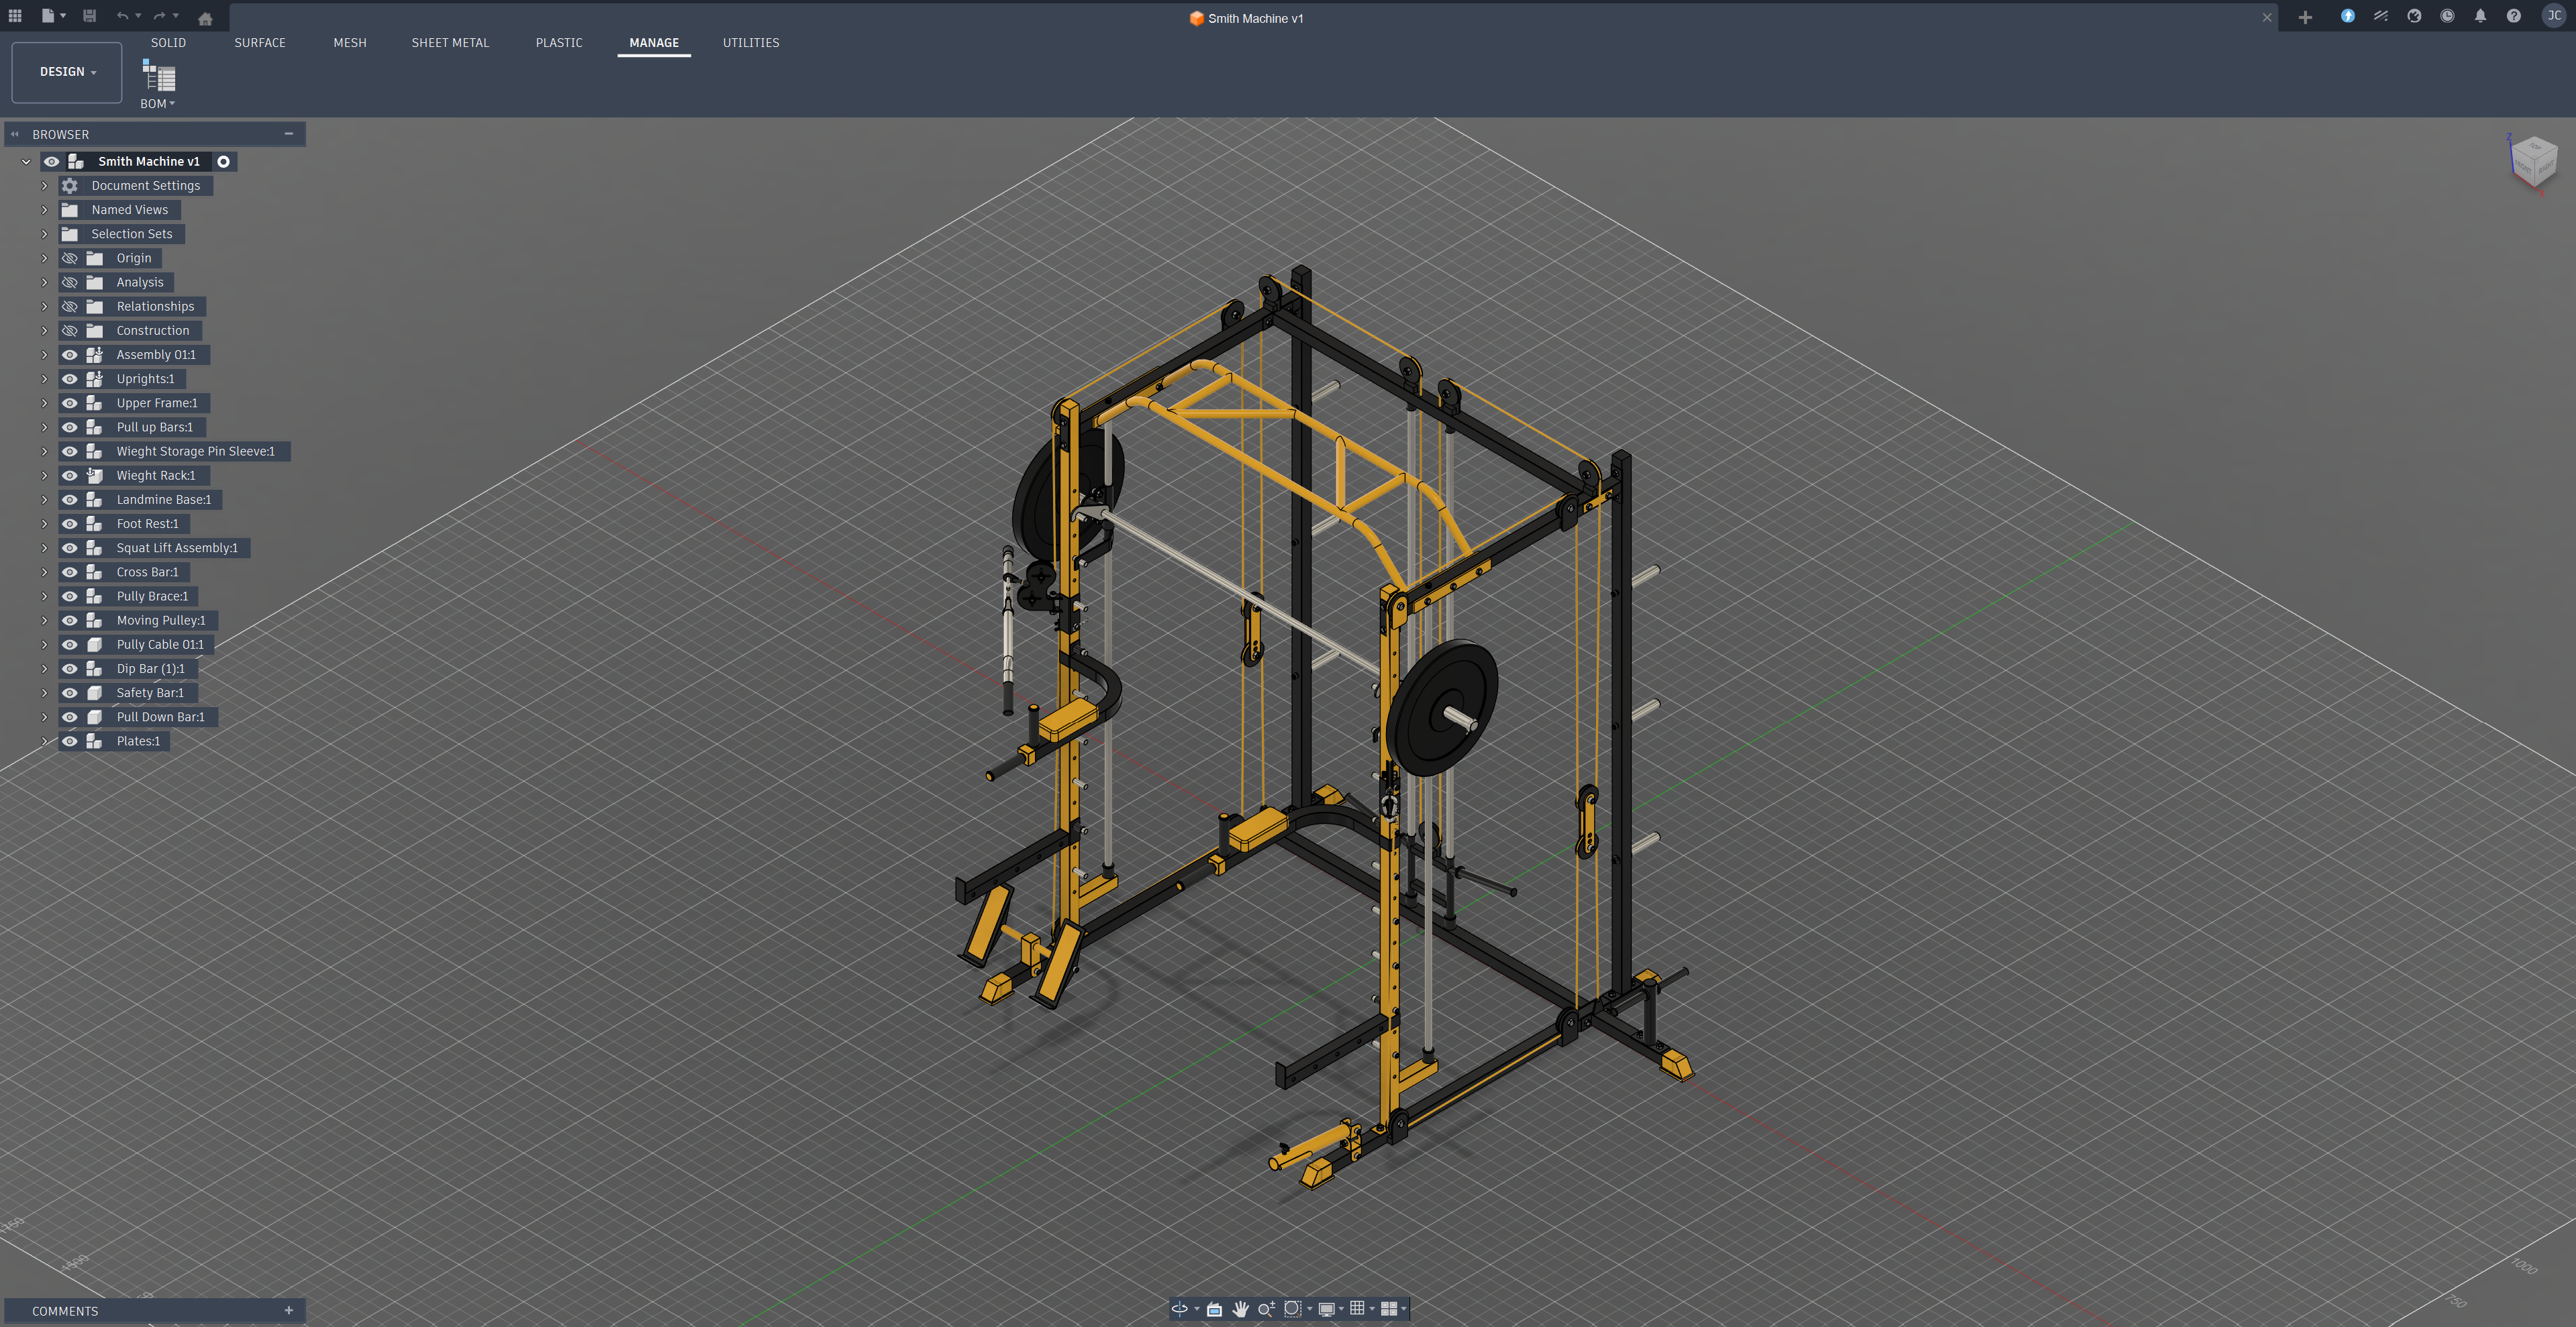The height and width of the screenshot is (1327, 2576).
Task: Collapse the Browser panel with double arrows
Action: (15, 134)
